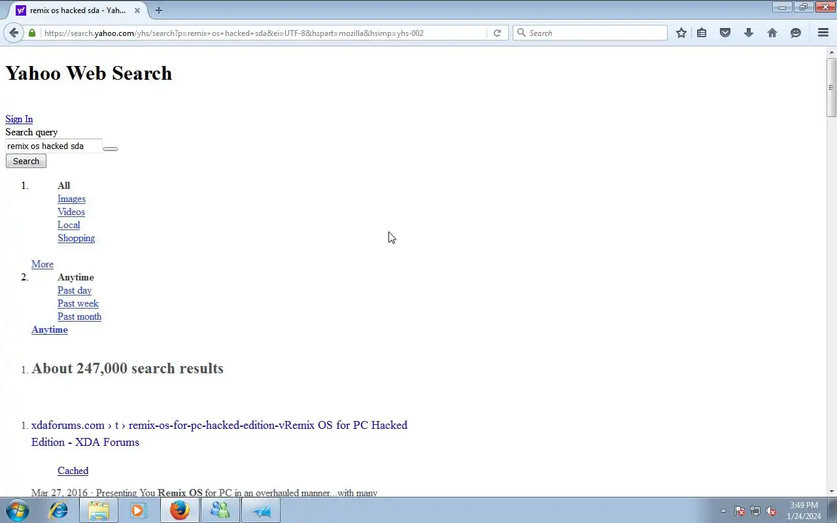This screenshot has height=523, width=837.
Task: Bookmark this page with the star icon
Action: tap(681, 33)
